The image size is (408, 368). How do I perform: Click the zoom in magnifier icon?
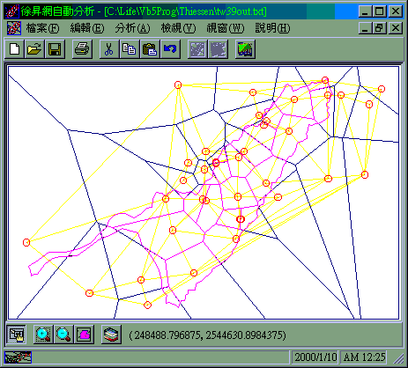coord(43,334)
